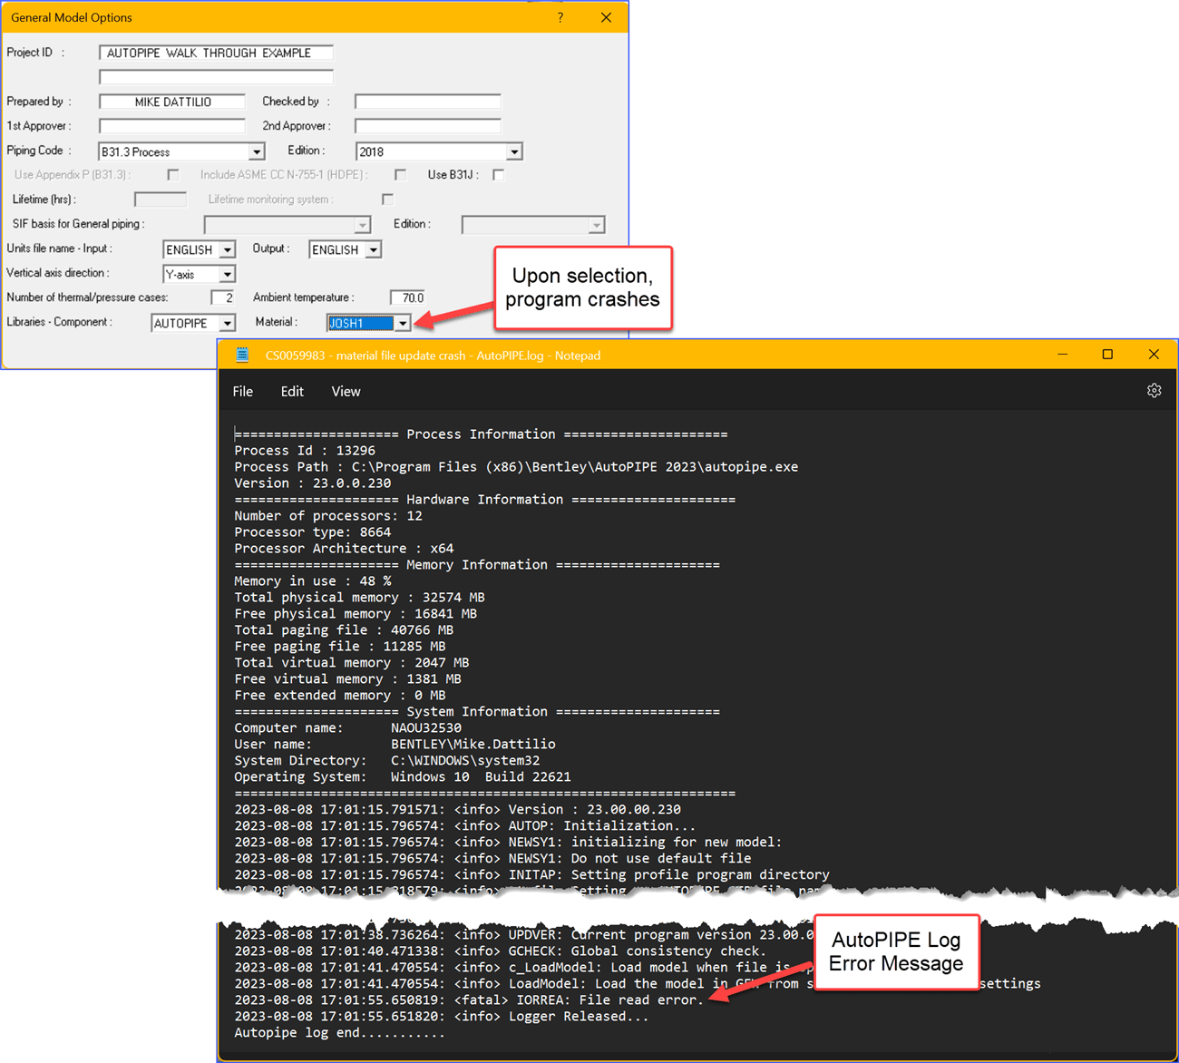Open Notepad settings via the gear icon

tap(1154, 390)
